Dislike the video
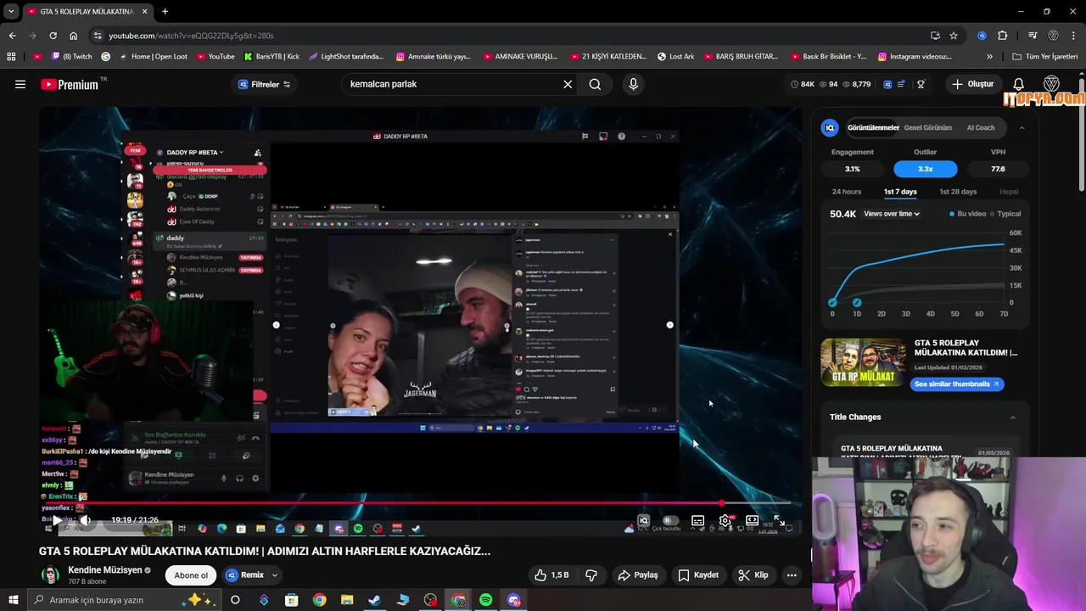 tap(591, 575)
